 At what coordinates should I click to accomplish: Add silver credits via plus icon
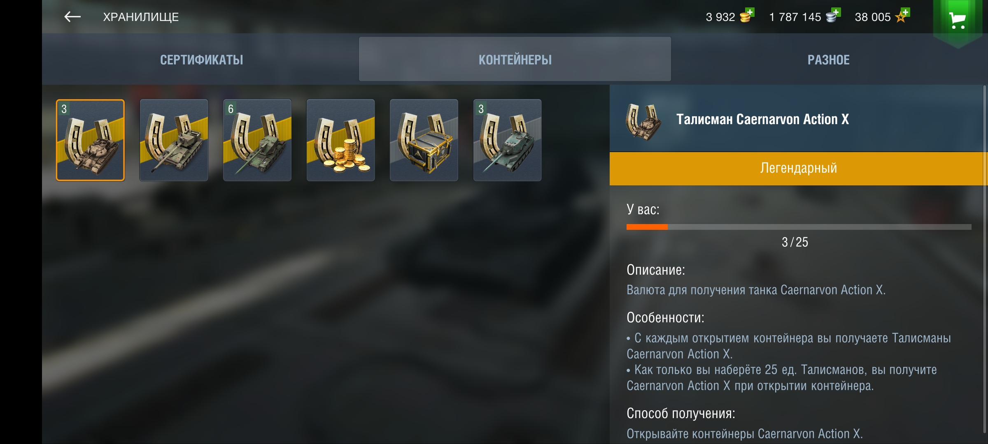click(x=833, y=16)
